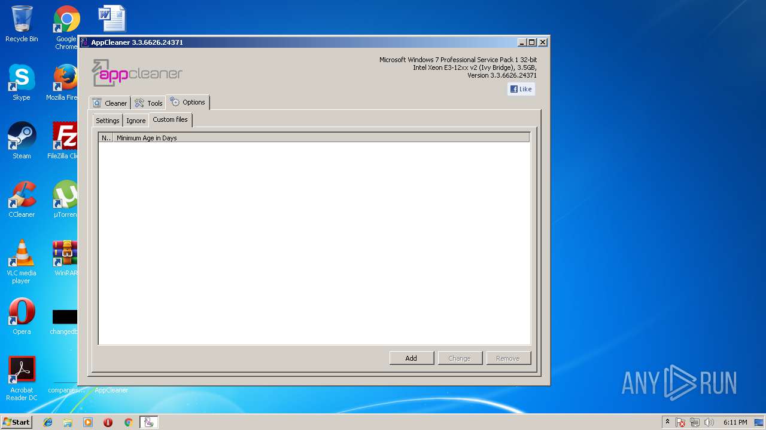Launch VLC media player shortcut
Image resolution: width=766 pixels, height=430 pixels.
point(22,262)
